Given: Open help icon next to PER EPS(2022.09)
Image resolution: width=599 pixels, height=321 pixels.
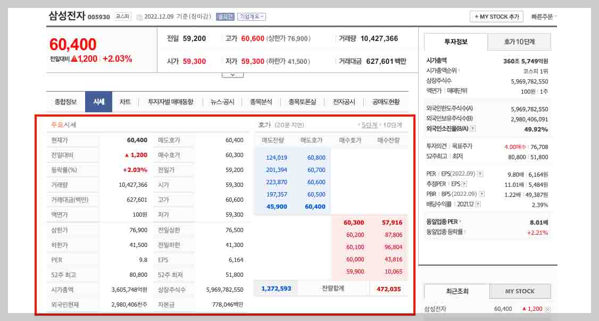Looking at the screenshot, I should point(480,174).
